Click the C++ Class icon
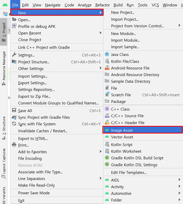This screenshot has width=183, height=204. point(107,109)
